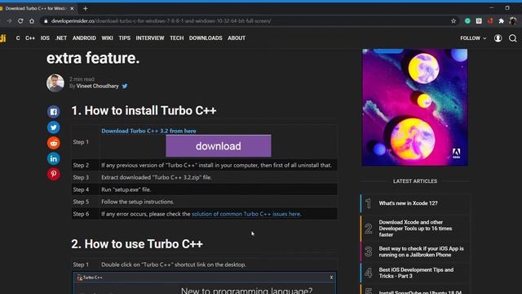Image resolution: width=522 pixels, height=294 pixels.
Task: Open 'Best iOS Development Tips and Tricks' article
Action: tap(416, 273)
